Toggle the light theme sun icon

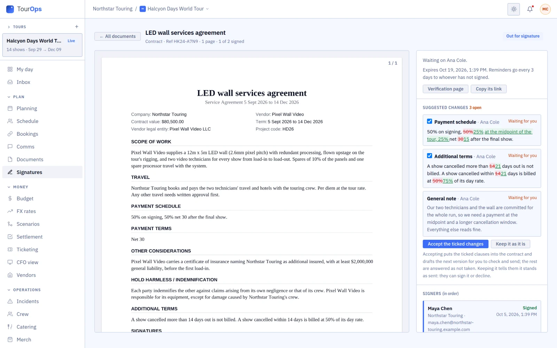click(513, 9)
